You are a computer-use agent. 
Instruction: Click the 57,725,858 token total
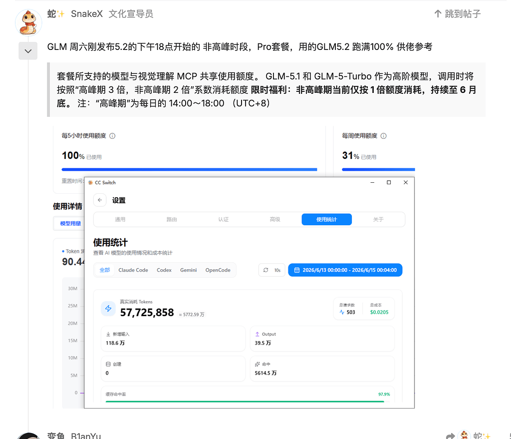(x=147, y=313)
